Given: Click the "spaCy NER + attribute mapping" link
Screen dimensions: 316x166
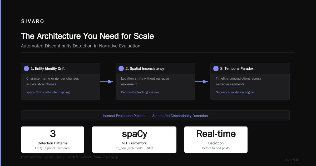Looking at the screenshot, I should pos(48,92).
